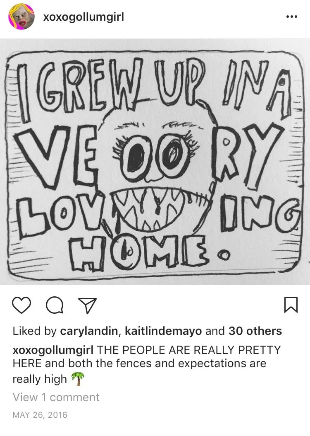Select xoxogollumgirl username in the caption
The height and width of the screenshot is (436, 310).
pyautogui.click(x=53, y=350)
